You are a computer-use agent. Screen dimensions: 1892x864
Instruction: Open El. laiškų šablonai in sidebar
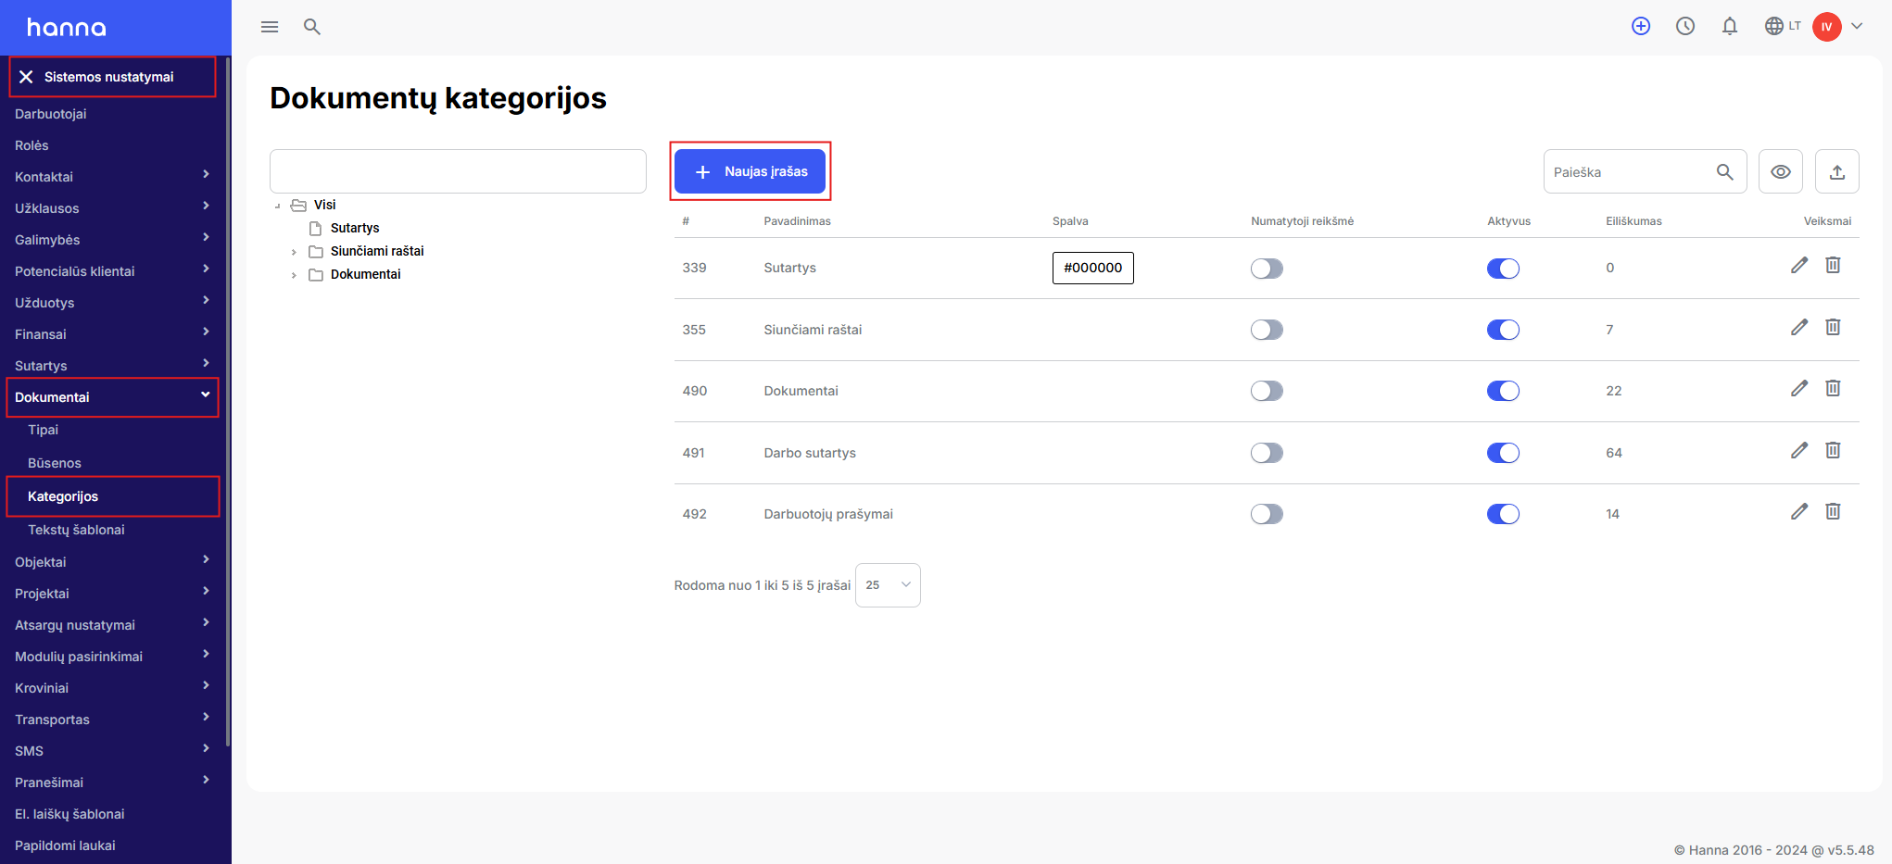(x=69, y=814)
